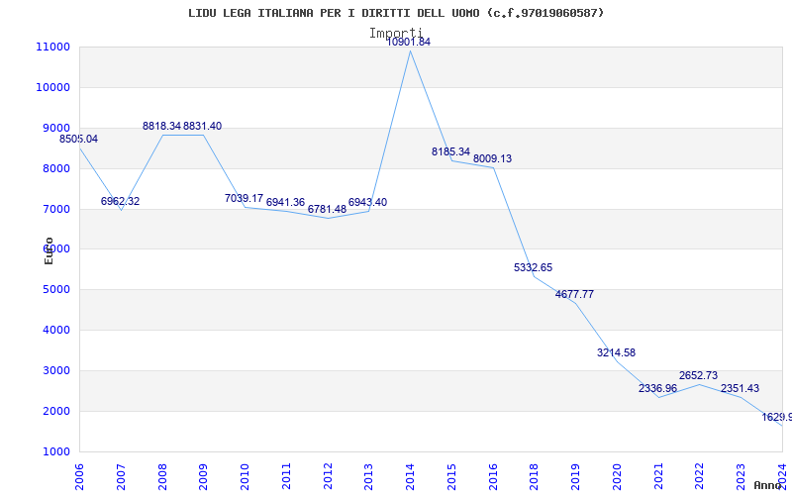
Task: Click x-axis year 2019
Action: click(575, 477)
